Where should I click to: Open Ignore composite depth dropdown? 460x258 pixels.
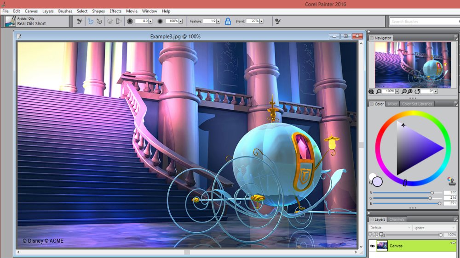[435, 228]
